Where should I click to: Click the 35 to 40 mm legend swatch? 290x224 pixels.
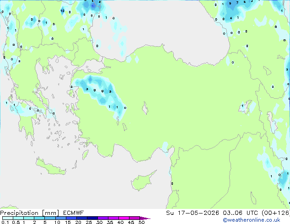coord(113,218)
